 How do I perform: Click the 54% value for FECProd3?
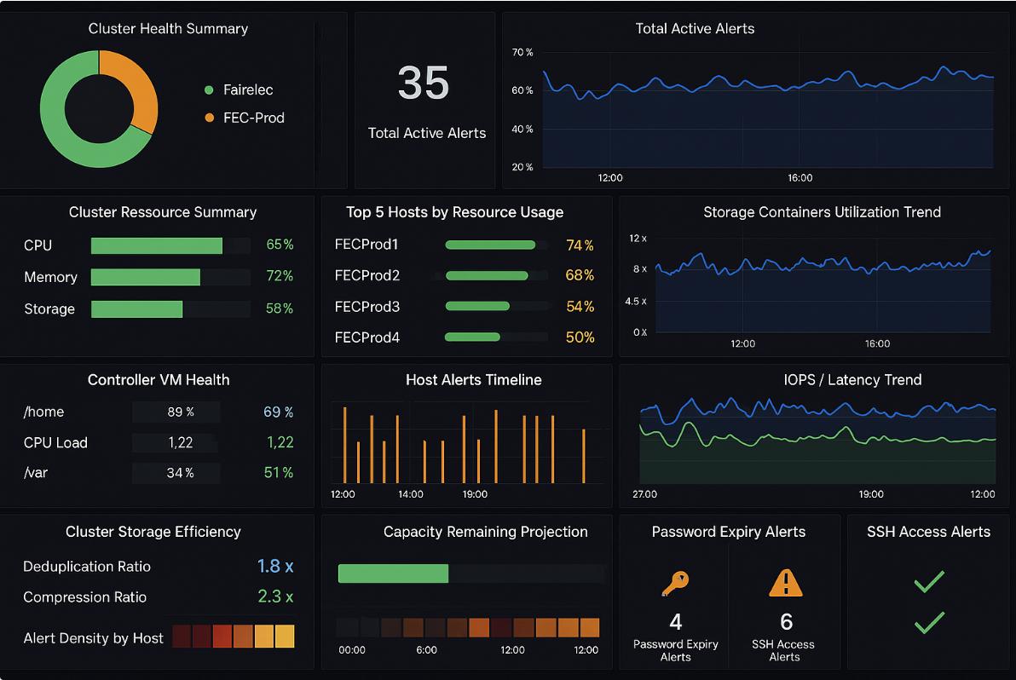(x=580, y=306)
